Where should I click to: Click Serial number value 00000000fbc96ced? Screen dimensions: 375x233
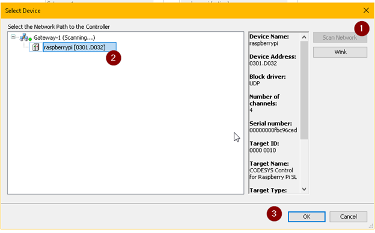273,130
